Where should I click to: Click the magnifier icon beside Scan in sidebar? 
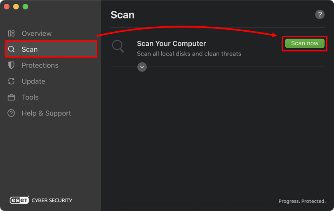coord(12,49)
